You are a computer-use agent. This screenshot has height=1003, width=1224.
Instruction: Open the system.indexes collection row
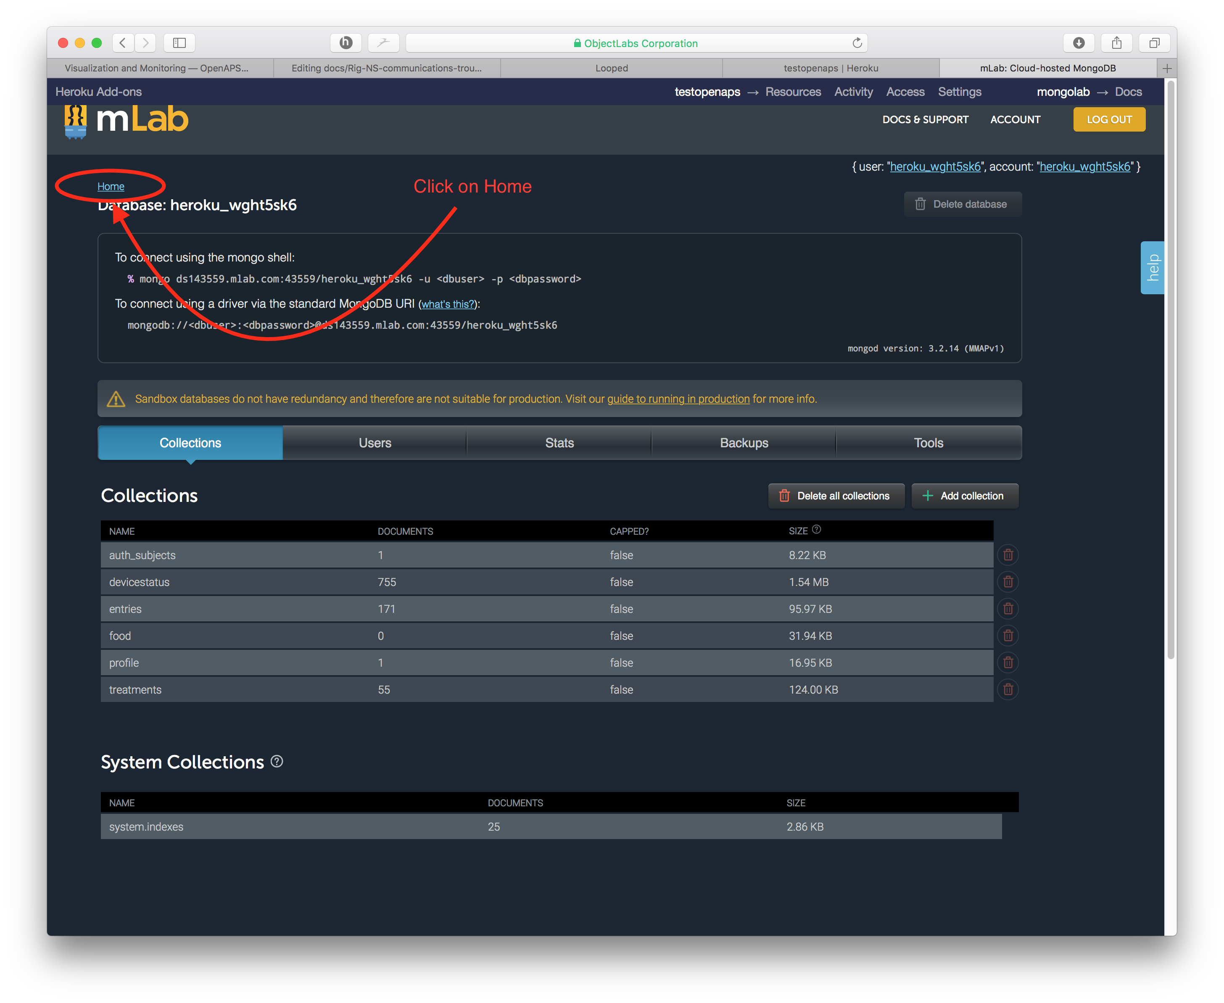click(x=551, y=826)
